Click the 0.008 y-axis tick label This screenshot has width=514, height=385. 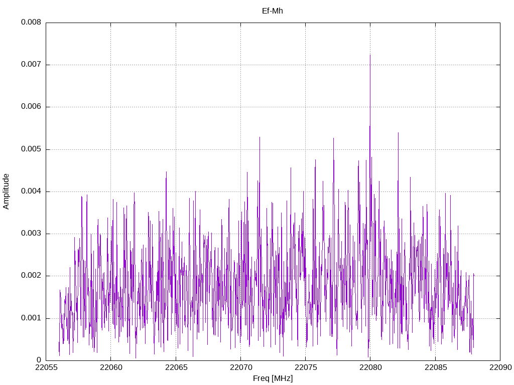pyautogui.click(x=31, y=23)
